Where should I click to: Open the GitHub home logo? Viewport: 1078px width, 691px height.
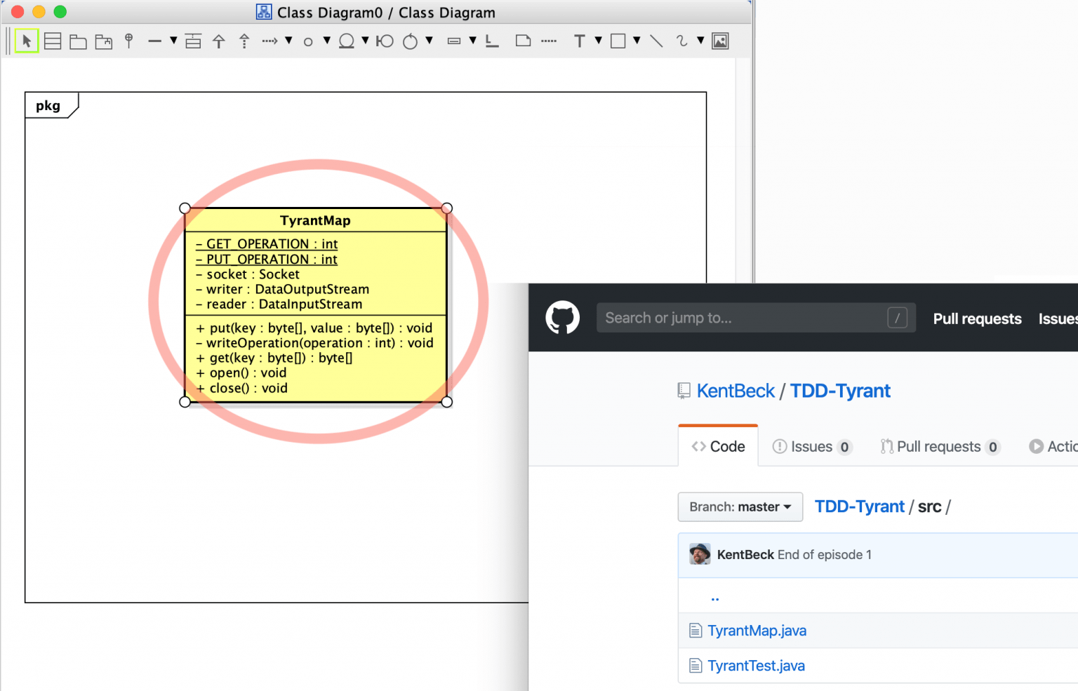[x=563, y=318]
